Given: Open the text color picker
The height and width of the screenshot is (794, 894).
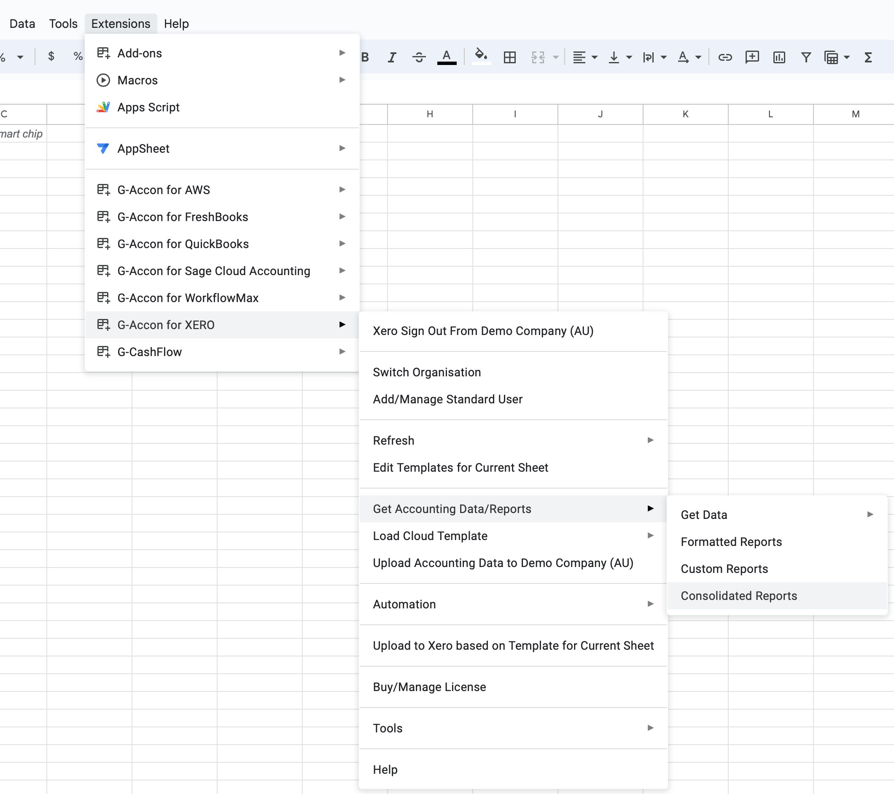Looking at the screenshot, I should click(x=447, y=57).
